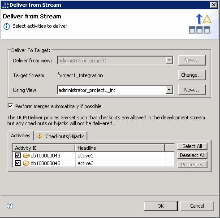
Task: Click OK to deliver activities
Action: [161, 206]
